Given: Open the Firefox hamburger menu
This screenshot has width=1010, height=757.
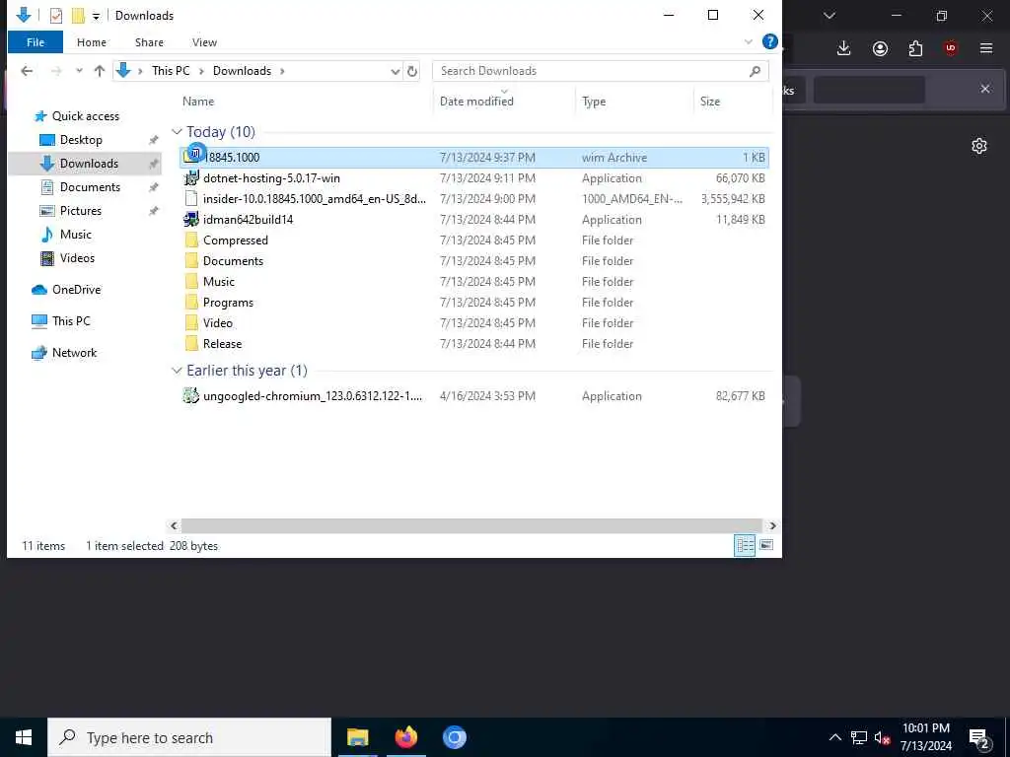Looking at the screenshot, I should [986, 48].
